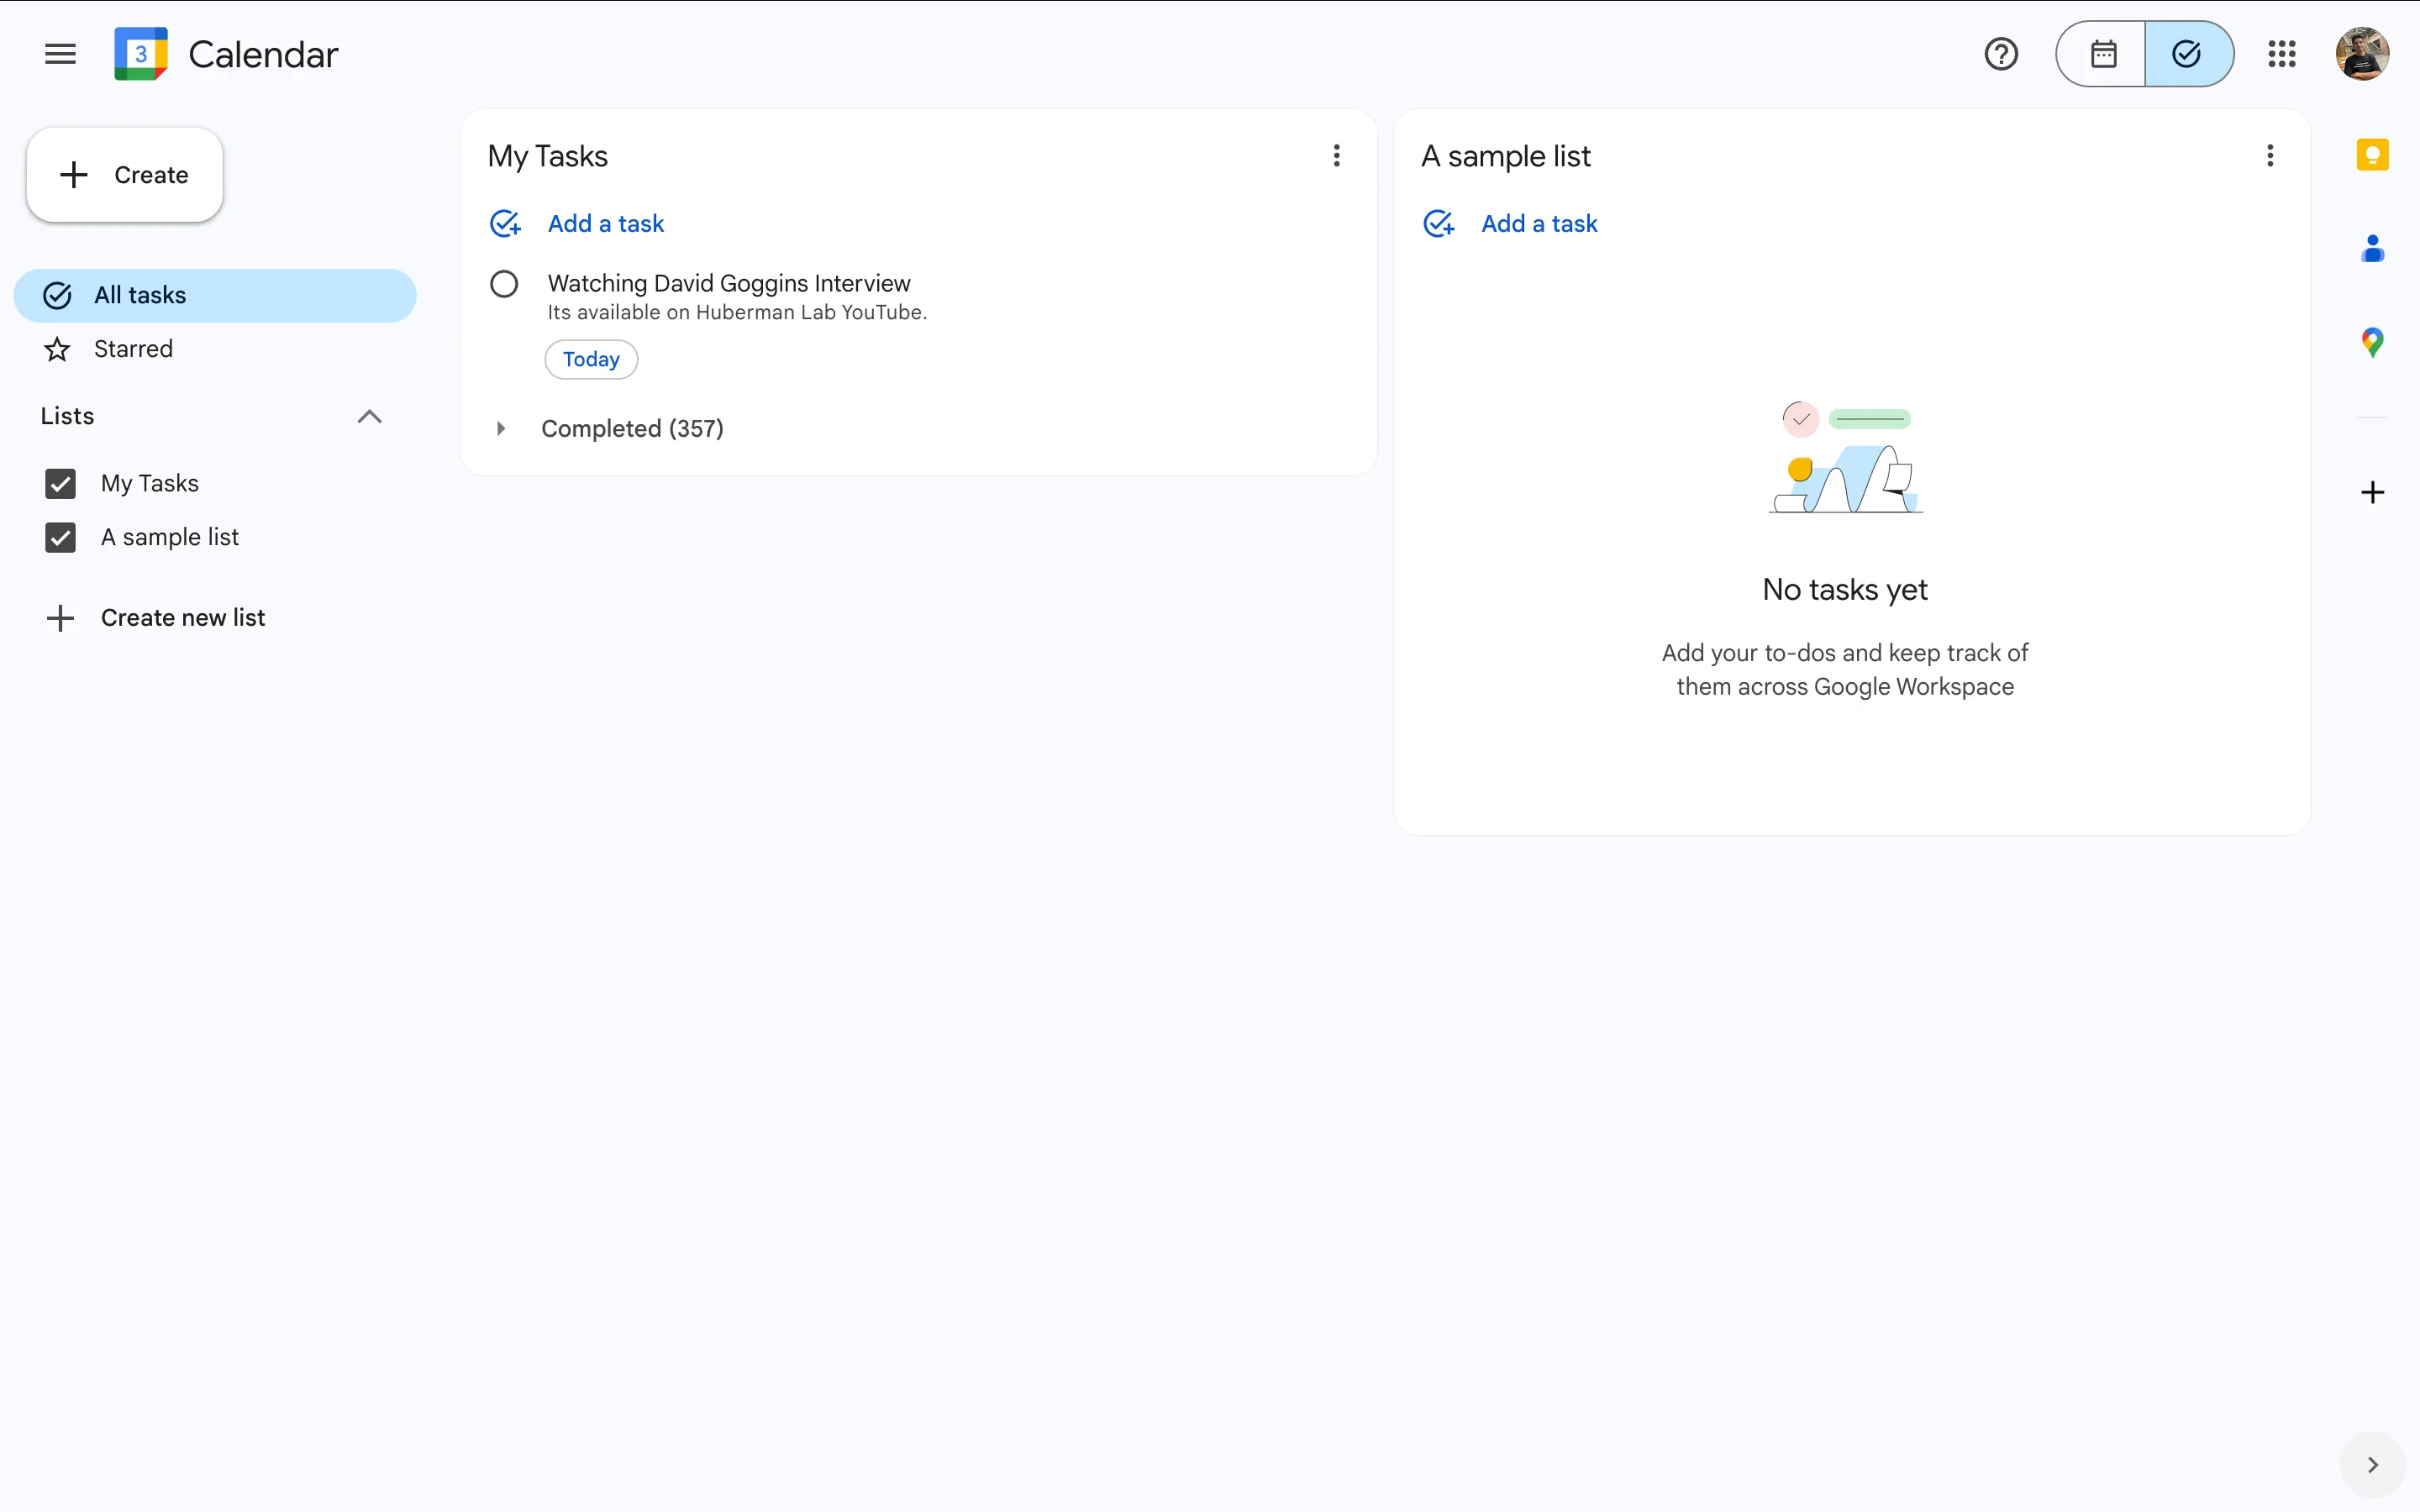Click A sample list label in sidebar
The width and height of the screenshot is (2420, 1512).
(170, 538)
